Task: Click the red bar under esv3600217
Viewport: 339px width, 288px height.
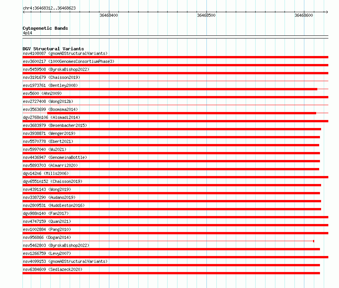Action: pos(175,65)
